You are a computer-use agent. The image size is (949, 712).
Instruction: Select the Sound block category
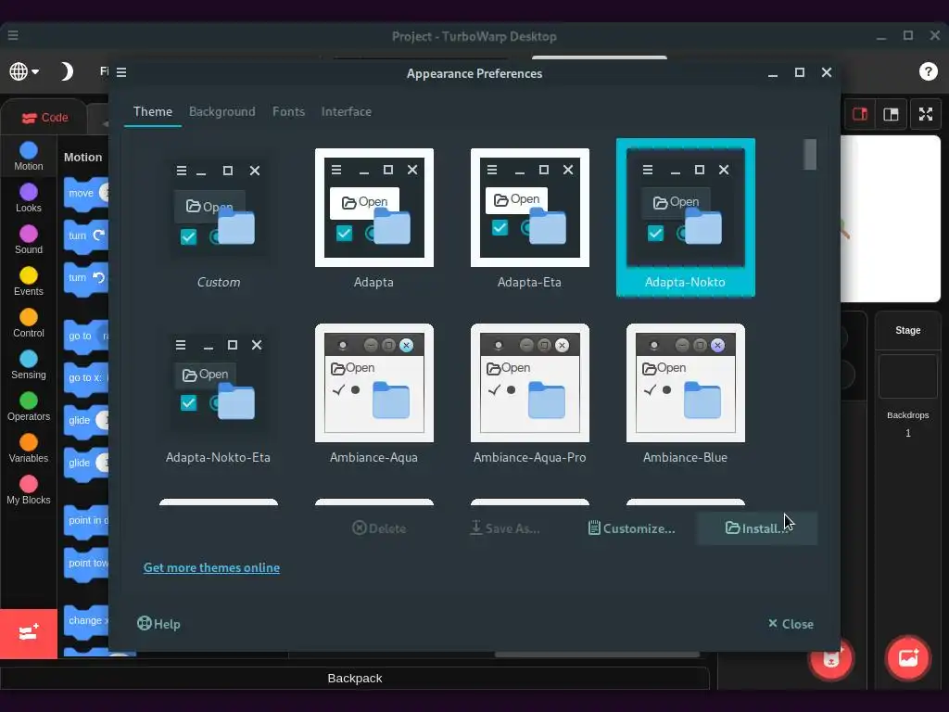[29, 240]
